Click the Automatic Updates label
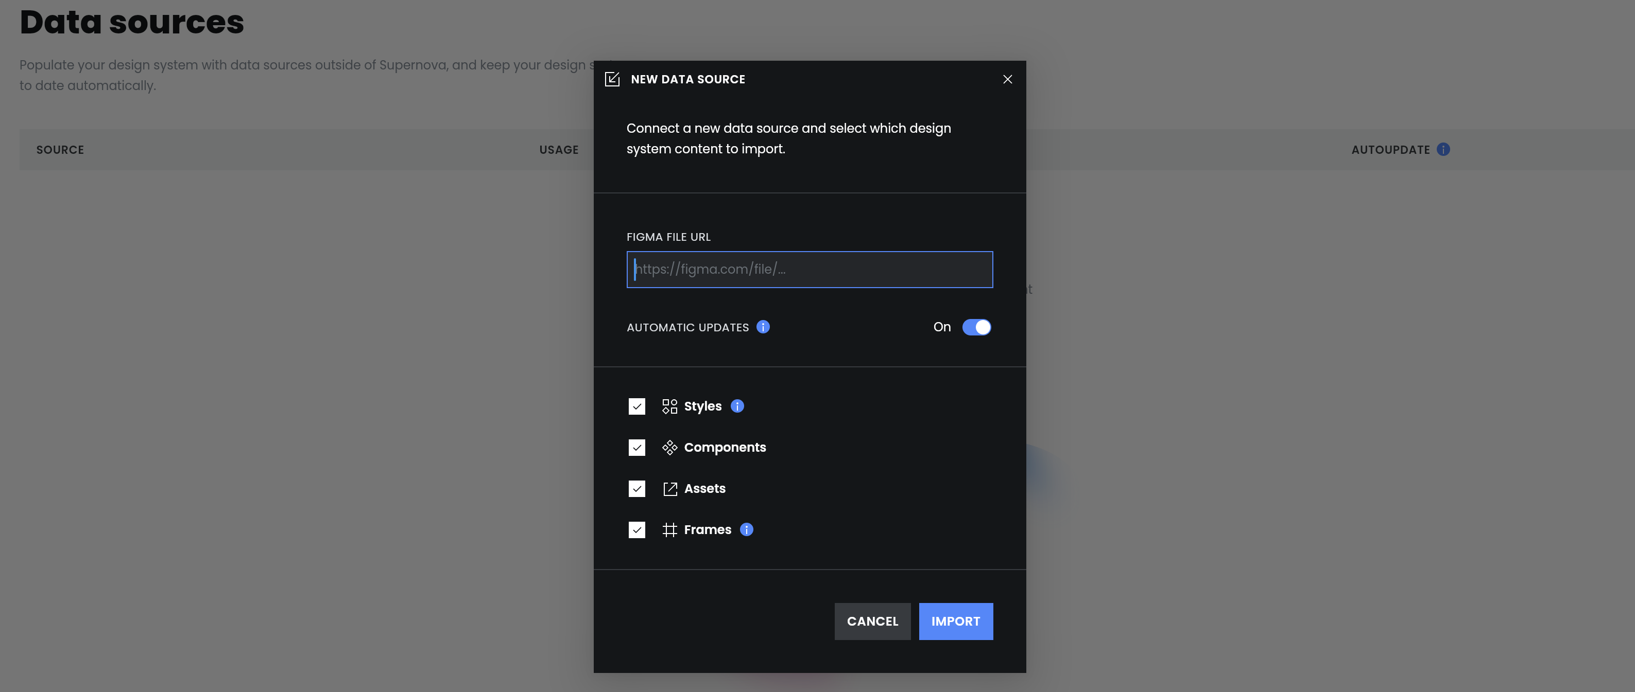This screenshot has width=1635, height=692. (687, 327)
